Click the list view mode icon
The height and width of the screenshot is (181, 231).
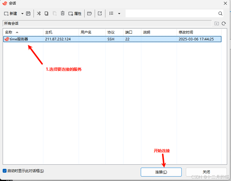click(x=111, y=13)
